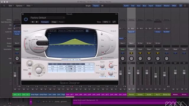Toggle the Space Designer plug-in power button

(x=26, y=19)
